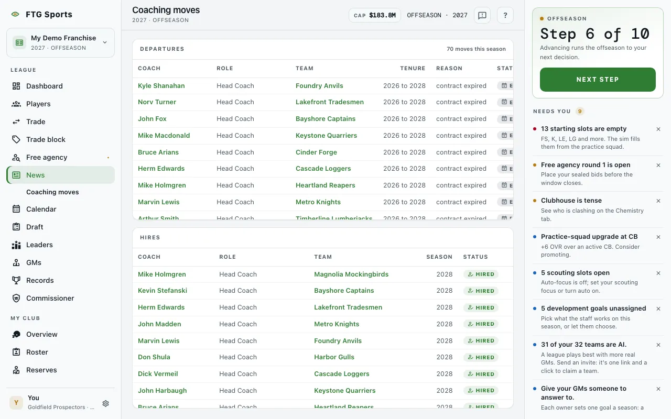The width and height of the screenshot is (671, 419).
Task: Click John Fox in Departures
Action: pos(152,119)
